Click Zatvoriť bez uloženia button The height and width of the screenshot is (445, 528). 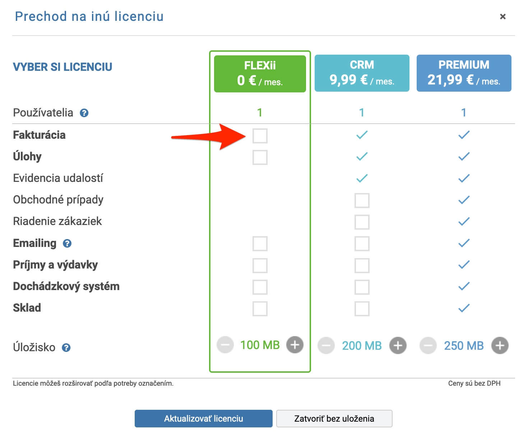pos(334,418)
